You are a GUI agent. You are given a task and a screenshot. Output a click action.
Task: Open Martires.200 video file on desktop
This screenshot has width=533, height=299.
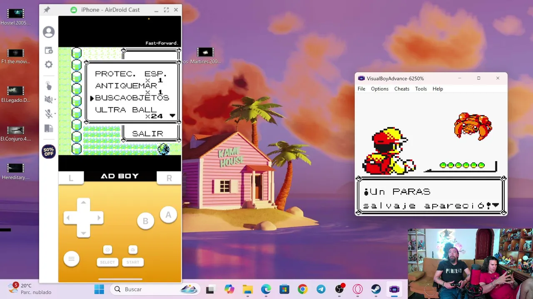tap(205, 56)
